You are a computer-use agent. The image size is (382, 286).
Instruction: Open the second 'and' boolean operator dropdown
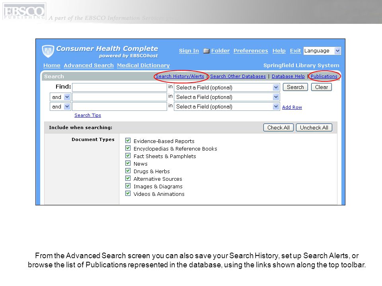point(60,106)
